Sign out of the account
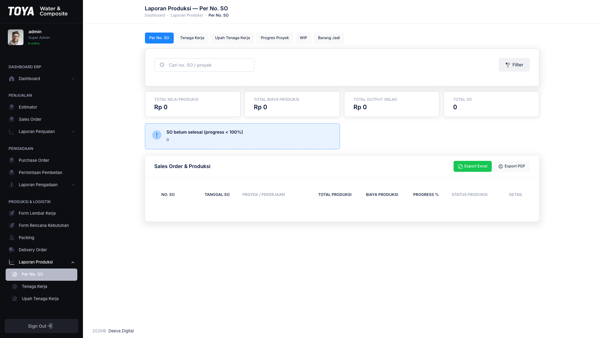Screen dimensions: 601x338 tap(41, 326)
